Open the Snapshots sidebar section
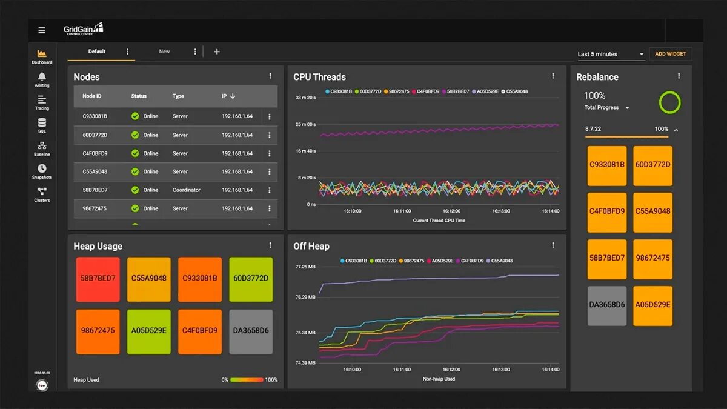Image resolution: width=727 pixels, height=409 pixels. click(42, 172)
